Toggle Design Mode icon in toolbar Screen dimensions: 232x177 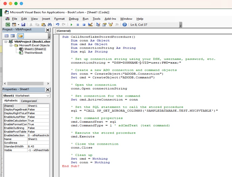coord(90,25)
